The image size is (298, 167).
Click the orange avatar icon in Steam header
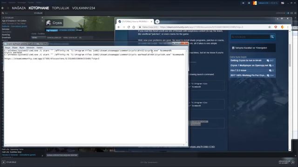click(255, 3)
